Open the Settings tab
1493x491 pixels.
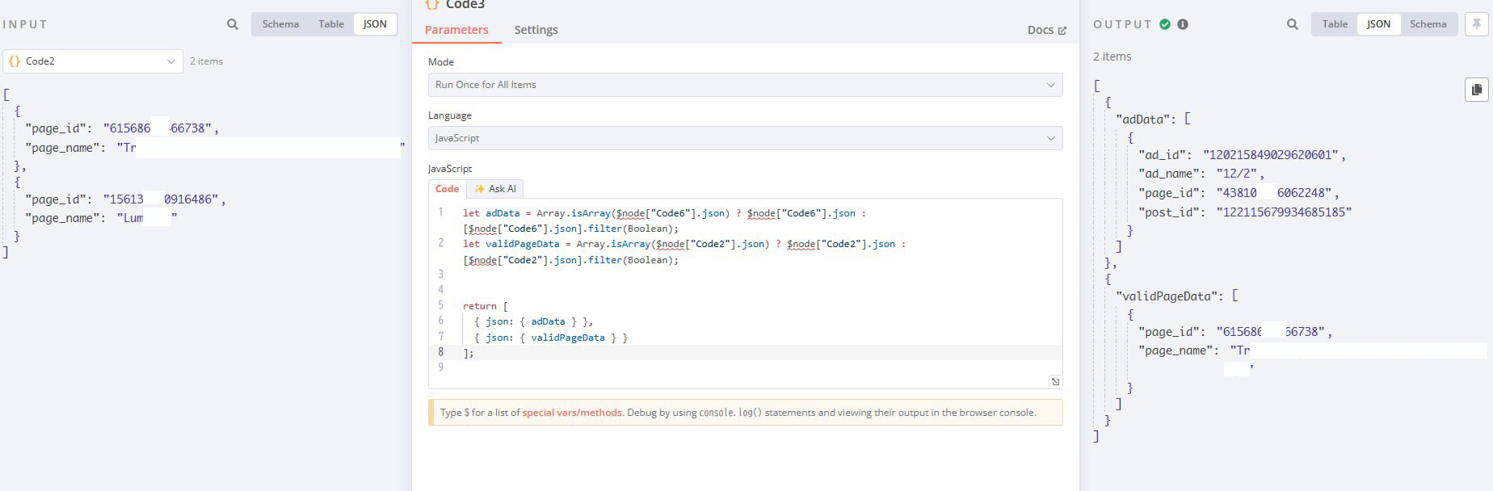tap(536, 30)
